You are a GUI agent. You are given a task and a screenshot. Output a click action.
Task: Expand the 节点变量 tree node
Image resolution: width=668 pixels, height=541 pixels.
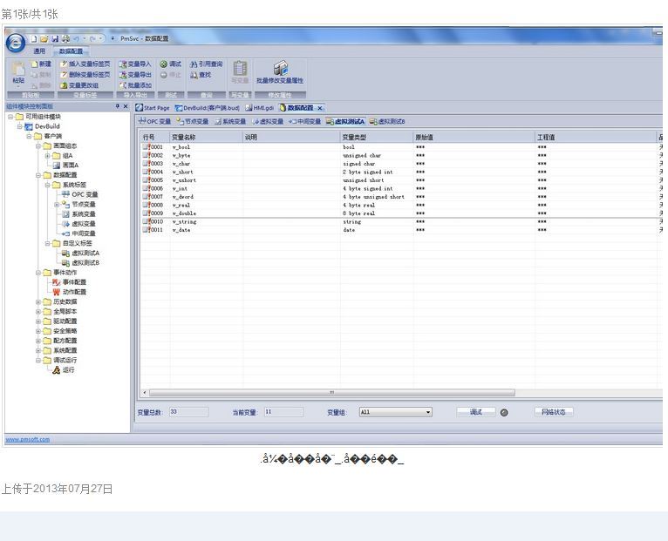[x=57, y=205]
